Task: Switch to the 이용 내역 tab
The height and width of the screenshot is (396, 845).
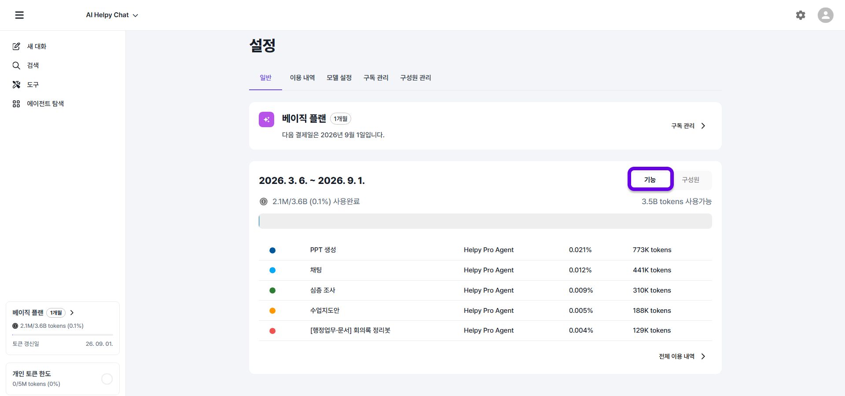Action: [x=302, y=77]
